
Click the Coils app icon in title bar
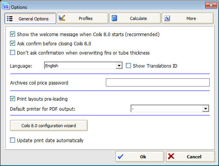point(6,6)
